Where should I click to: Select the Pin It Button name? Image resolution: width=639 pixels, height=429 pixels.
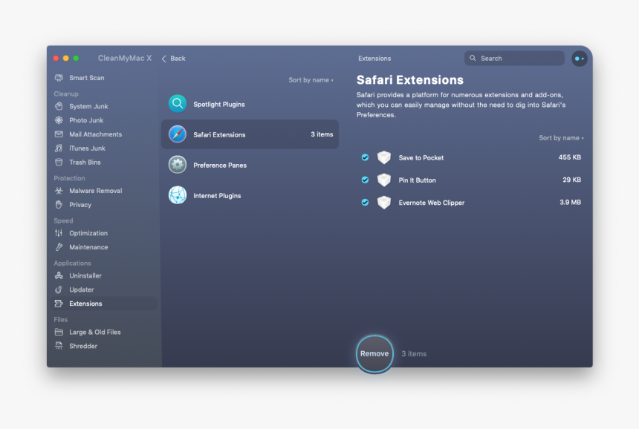pyautogui.click(x=417, y=180)
